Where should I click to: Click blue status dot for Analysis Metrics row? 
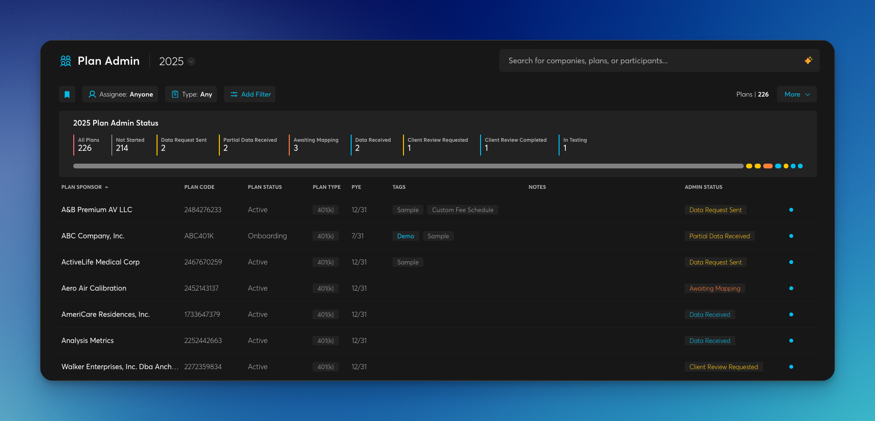[791, 341]
